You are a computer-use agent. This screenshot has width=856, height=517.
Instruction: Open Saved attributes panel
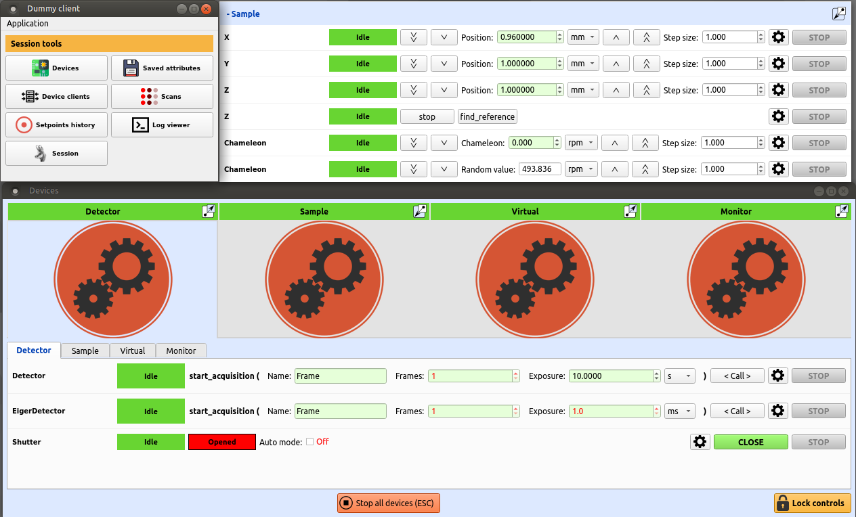click(x=162, y=68)
